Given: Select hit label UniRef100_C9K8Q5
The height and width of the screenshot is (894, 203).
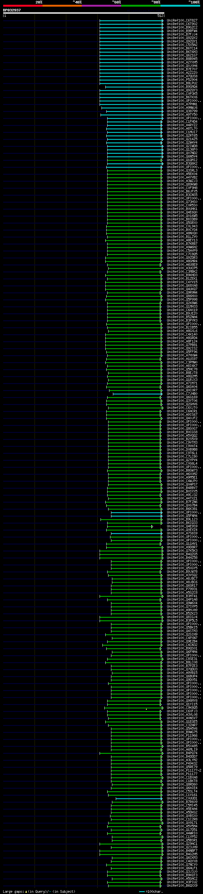Looking at the screenshot, I should [182, 707].
